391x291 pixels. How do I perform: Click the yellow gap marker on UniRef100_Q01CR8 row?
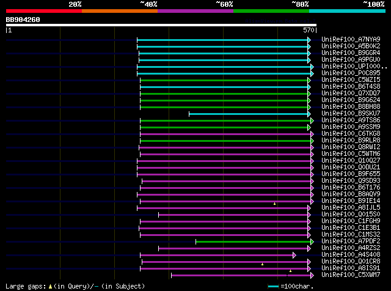pyautogui.click(x=262, y=264)
